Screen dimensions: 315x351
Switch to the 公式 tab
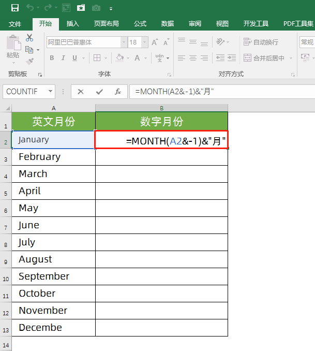tap(140, 23)
